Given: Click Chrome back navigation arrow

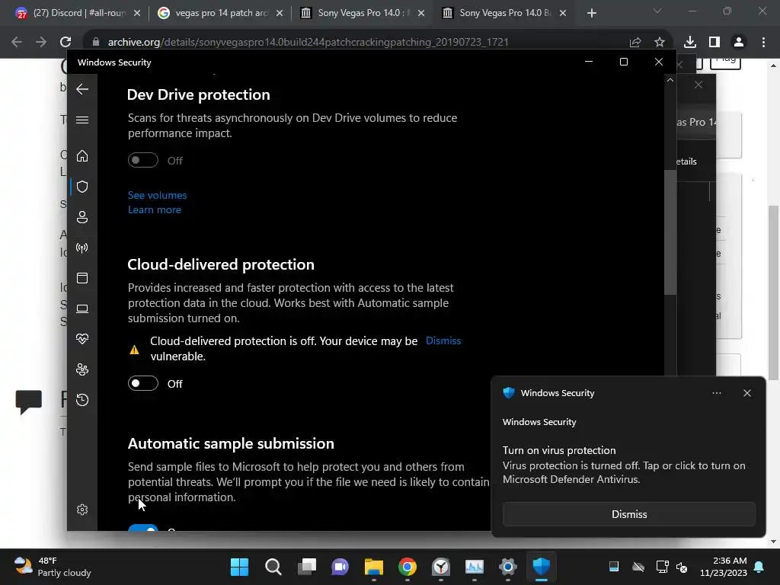Looking at the screenshot, I should tap(17, 43).
